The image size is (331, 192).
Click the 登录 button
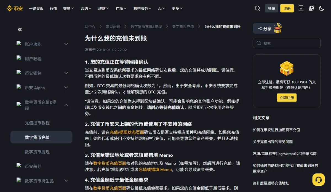pos(271,8)
